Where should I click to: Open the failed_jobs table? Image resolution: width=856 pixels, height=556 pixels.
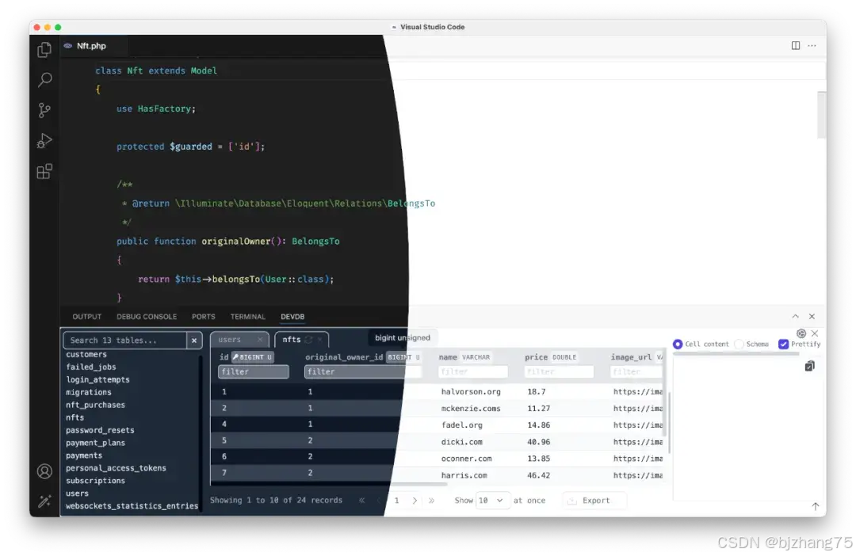[x=90, y=367]
